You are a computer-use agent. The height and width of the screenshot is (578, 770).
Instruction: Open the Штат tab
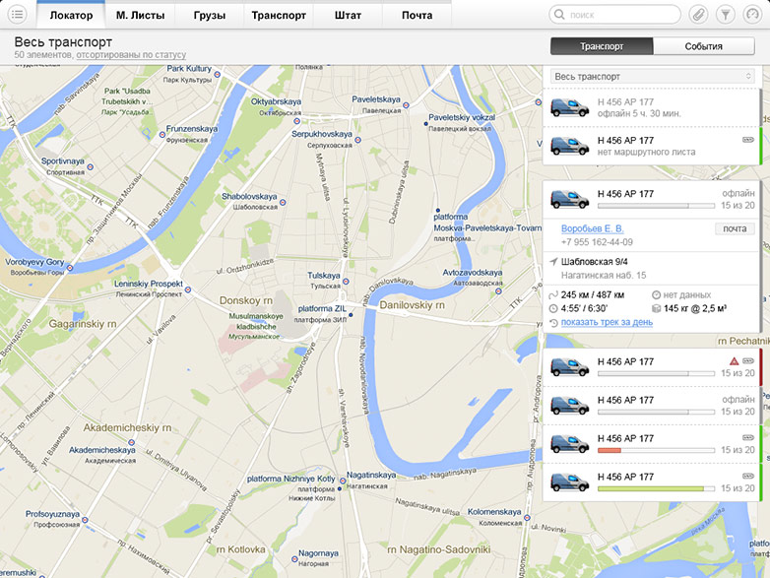pos(348,15)
